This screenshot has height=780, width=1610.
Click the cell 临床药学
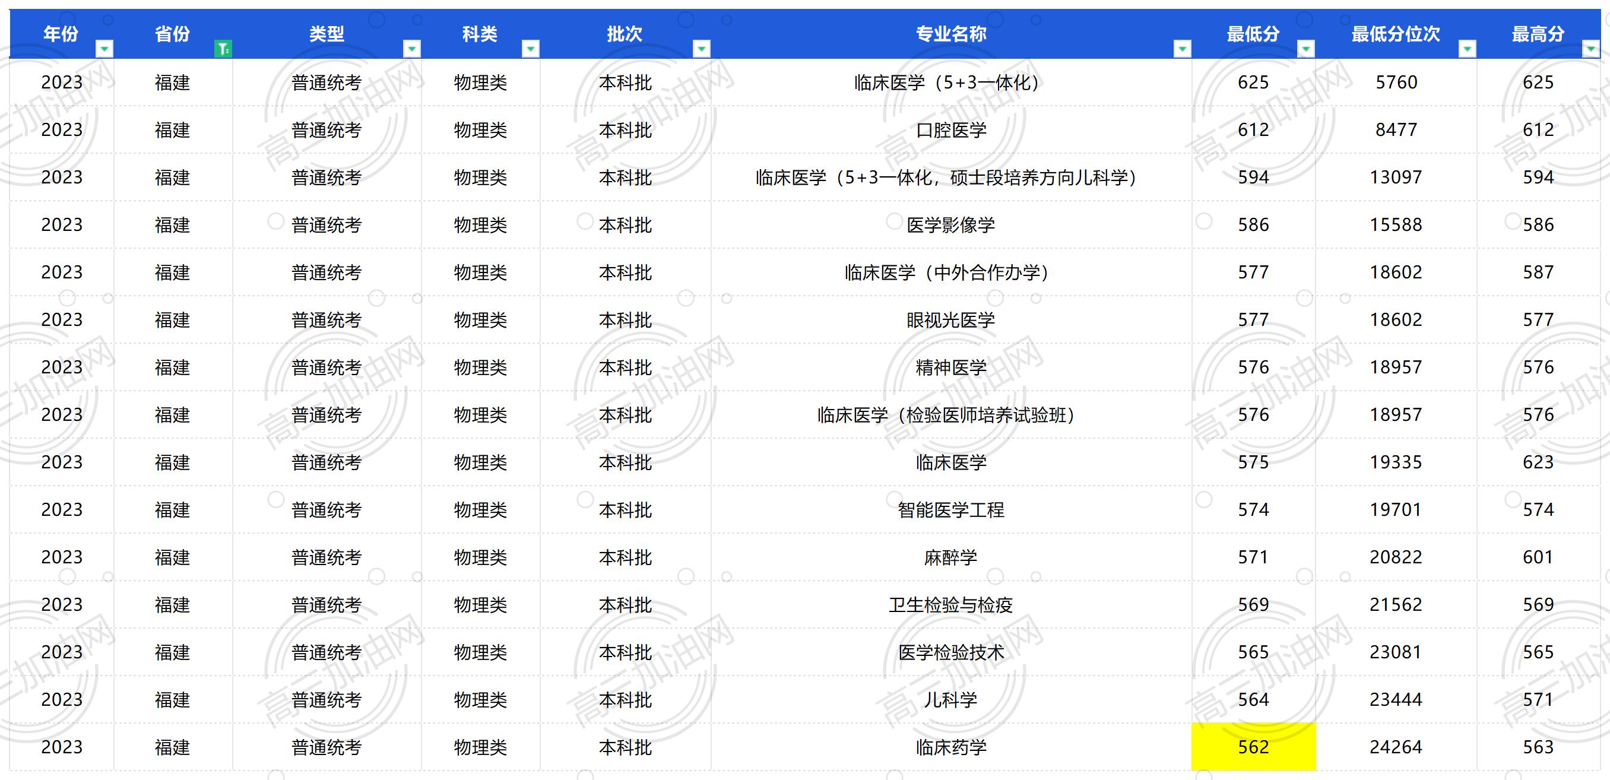tap(951, 747)
